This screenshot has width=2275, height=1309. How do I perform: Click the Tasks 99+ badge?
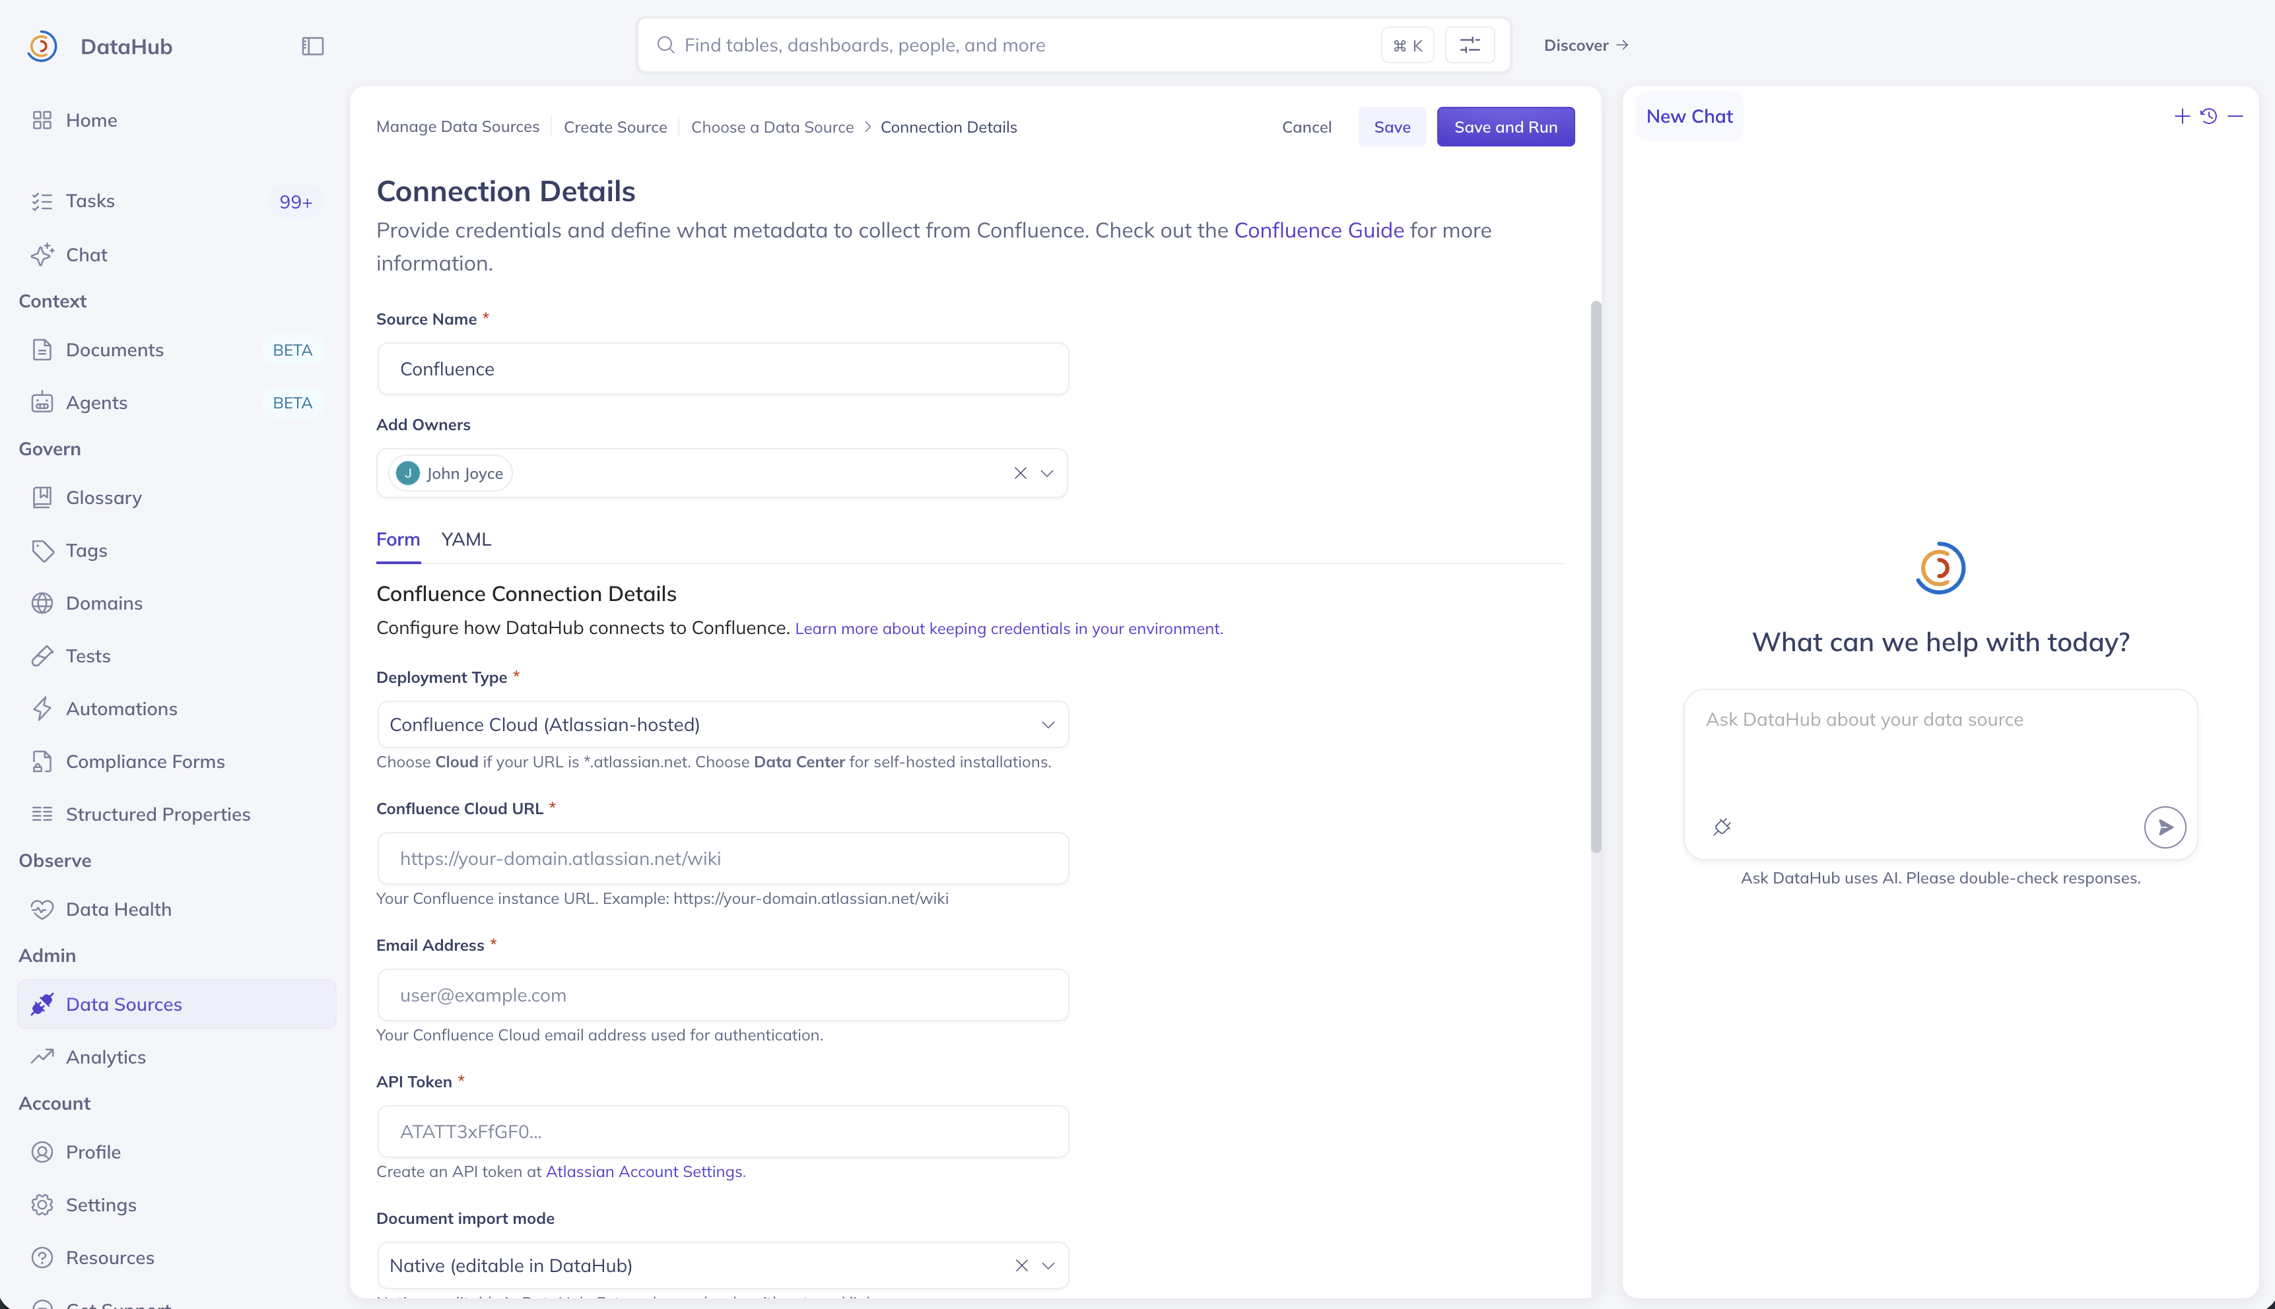(295, 201)
